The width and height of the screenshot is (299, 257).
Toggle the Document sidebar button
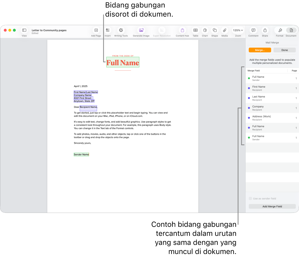(x=291, y=30)
